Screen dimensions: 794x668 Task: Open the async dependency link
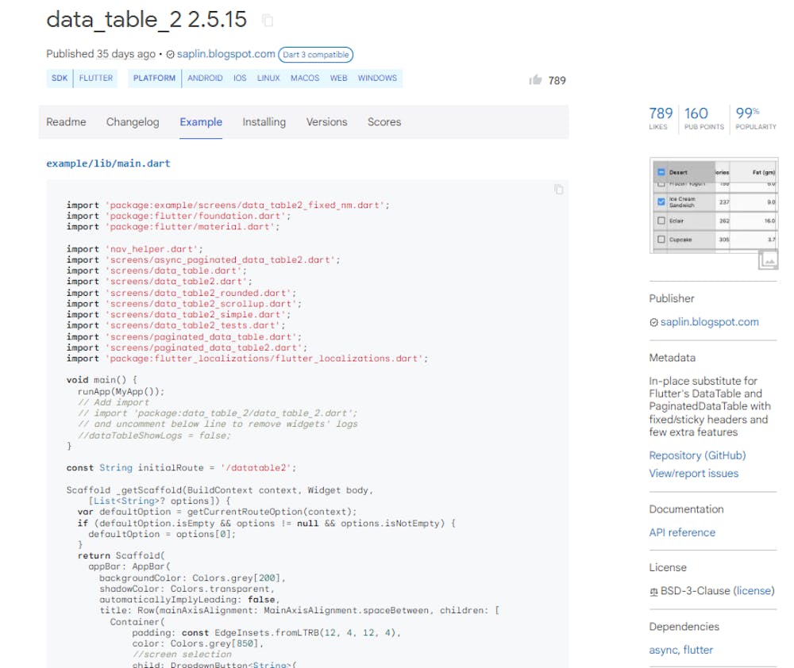tap(663, 650)
